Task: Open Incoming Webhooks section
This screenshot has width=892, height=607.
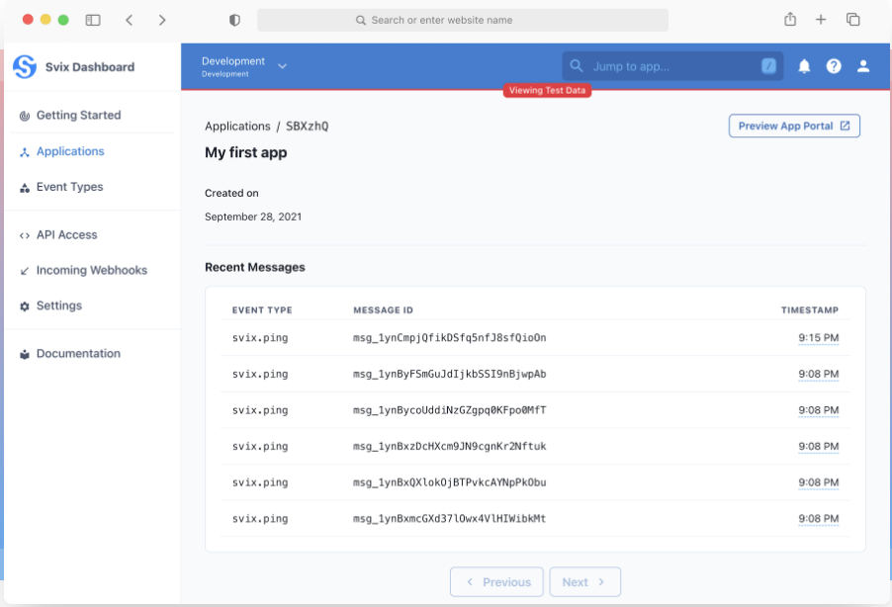Action: click(x=91, y=271)
